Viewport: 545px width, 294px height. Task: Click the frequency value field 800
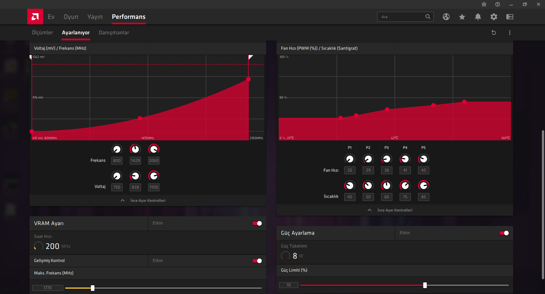(x=117, y=161)
